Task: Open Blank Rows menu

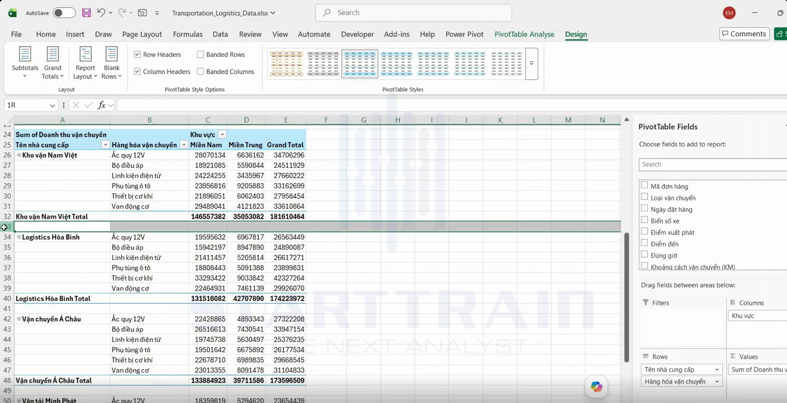Action: click(112, 63)
